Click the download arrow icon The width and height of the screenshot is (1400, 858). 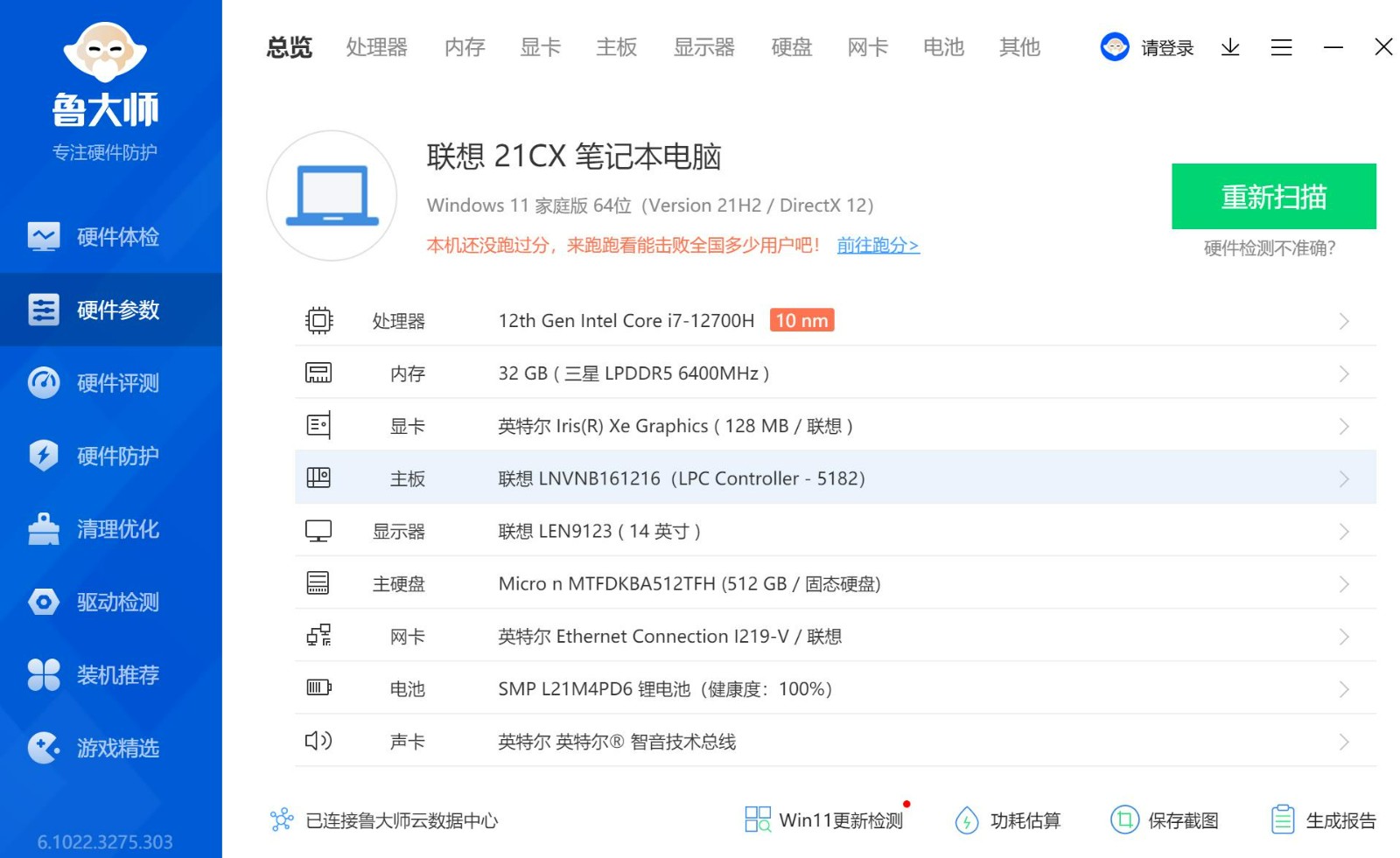(1230, 47)
